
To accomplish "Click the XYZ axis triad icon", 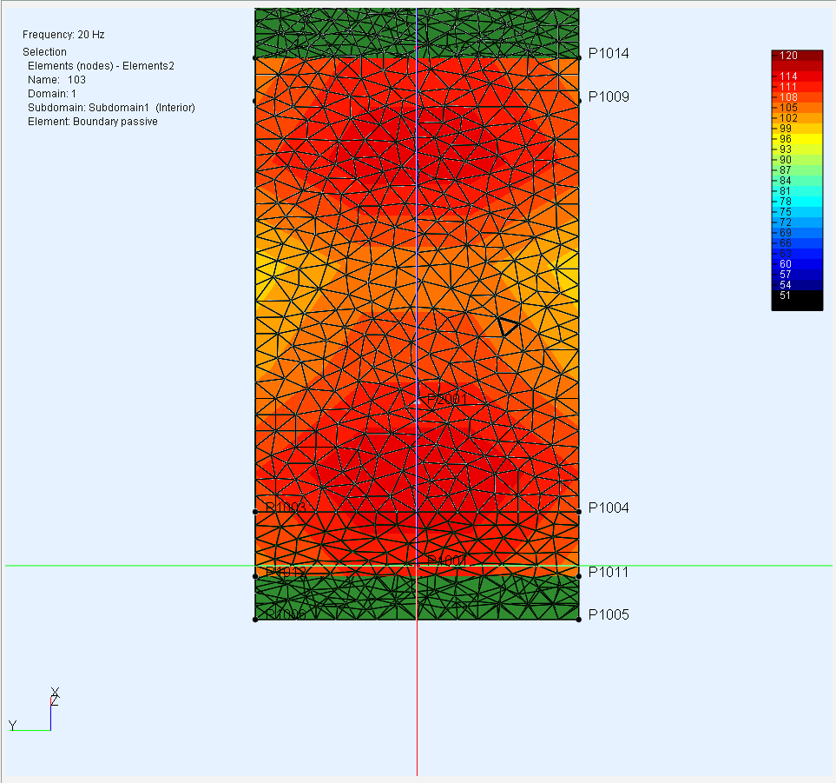I will coord(35,713).
